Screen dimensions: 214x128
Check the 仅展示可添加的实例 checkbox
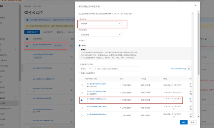79,73
